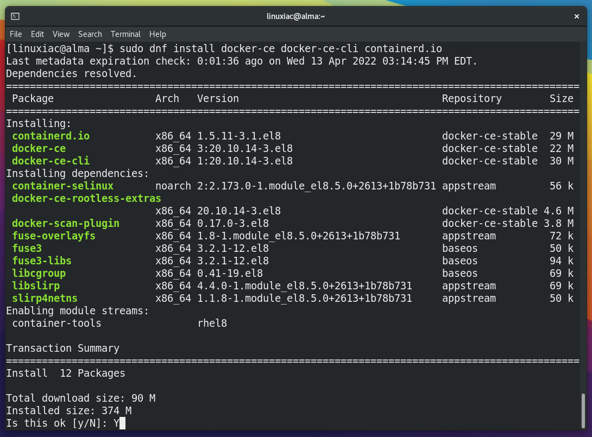Click the 'docker-ce-cli' package name
The image size is (592, 437).
[51, 161]
